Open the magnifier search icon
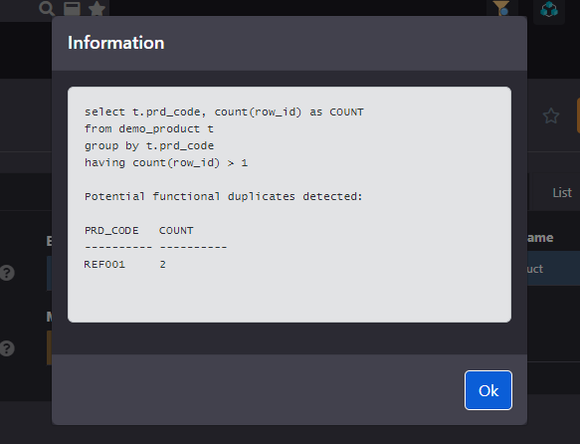 (47, 8)
